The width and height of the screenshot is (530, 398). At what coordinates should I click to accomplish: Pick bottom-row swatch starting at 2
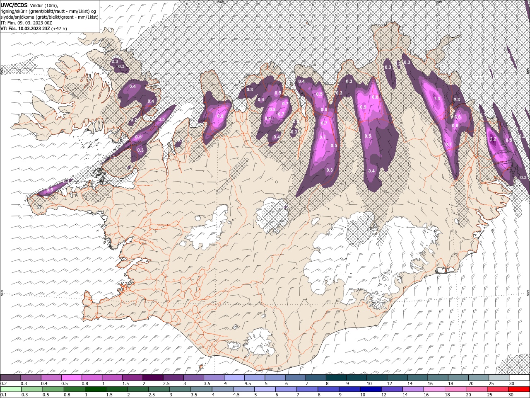138,389
